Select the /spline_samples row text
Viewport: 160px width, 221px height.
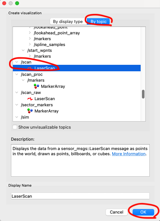pos(49,44)
